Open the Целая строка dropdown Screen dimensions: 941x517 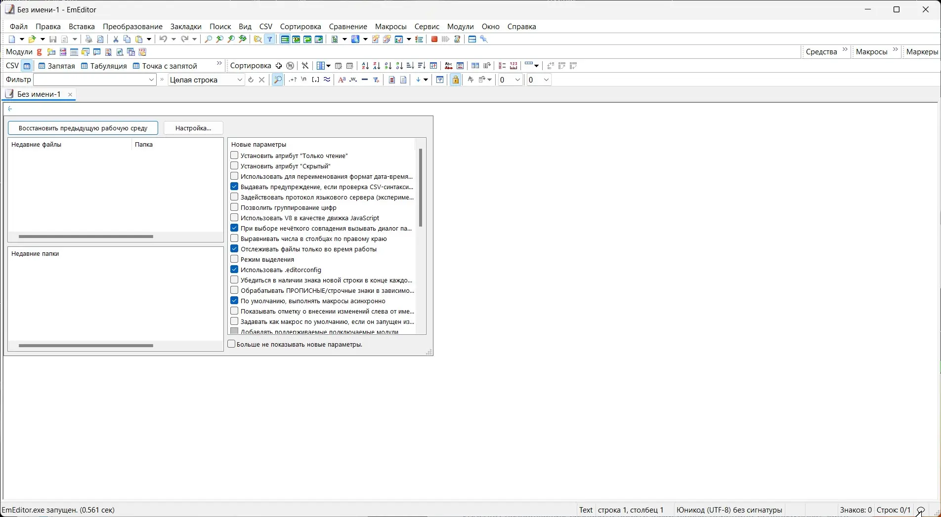pos(240,80)
